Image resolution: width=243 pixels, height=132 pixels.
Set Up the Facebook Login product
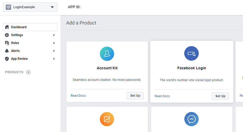pyautogui.click(x=221, y=96)
